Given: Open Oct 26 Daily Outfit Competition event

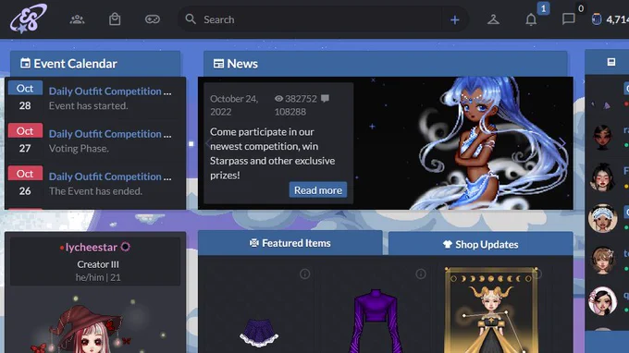Looking at the screenshot, I should click(x=110, y=176).
